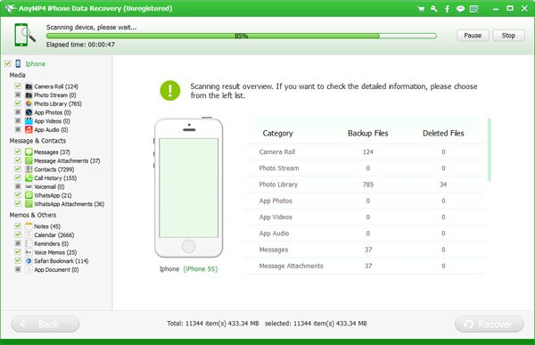Click the Calendar icon
This screenshot has height=345, width=535.
[x=29, y=234]
